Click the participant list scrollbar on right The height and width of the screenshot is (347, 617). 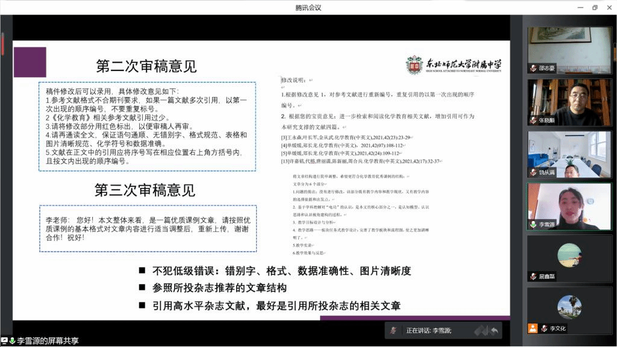(x=615, y=60)
